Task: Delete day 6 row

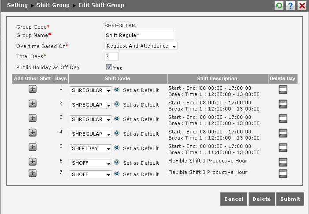Action: [x=283, y=162]
